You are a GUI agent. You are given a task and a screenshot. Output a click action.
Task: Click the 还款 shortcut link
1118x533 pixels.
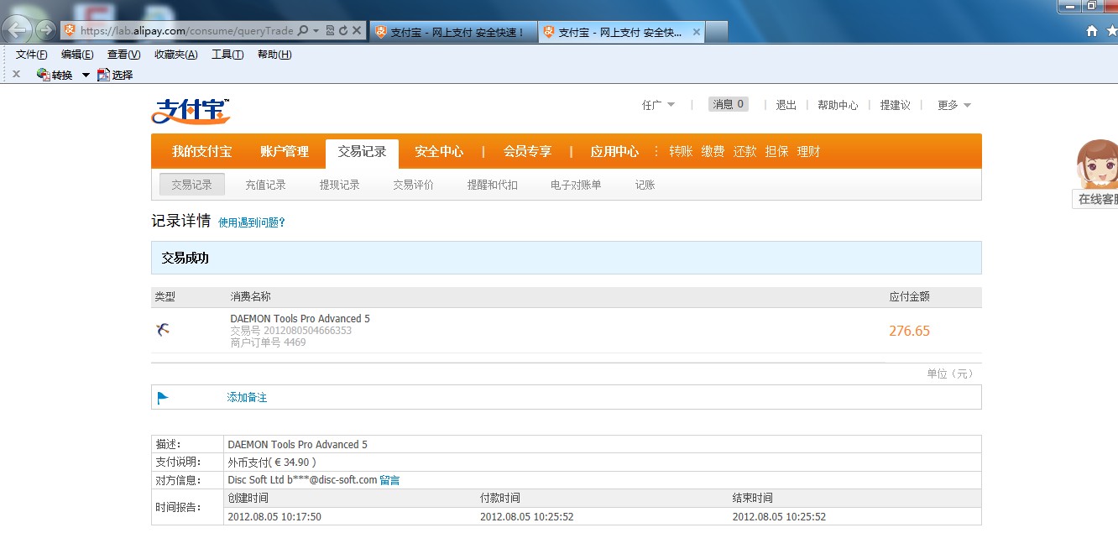coord(744,152)
